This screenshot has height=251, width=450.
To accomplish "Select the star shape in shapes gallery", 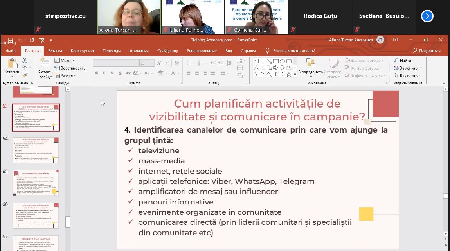I will tap(289, 74).
